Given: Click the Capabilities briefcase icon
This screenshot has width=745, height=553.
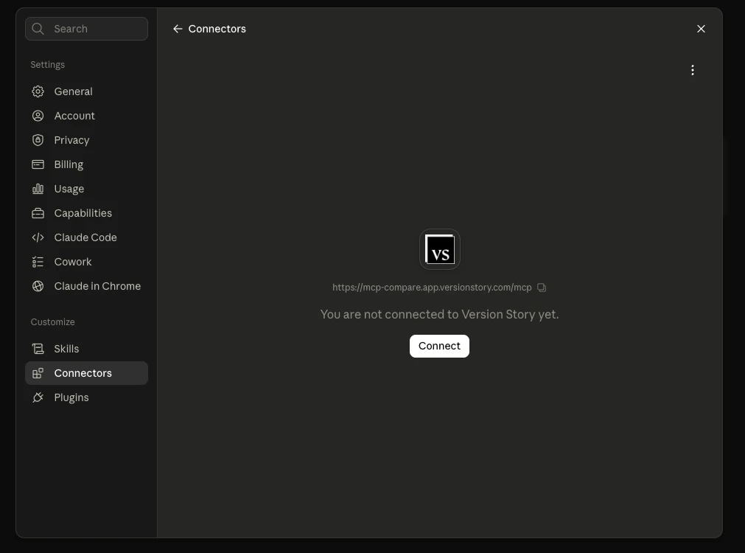Looking at the screenshot, I should [x=38, y=213].
